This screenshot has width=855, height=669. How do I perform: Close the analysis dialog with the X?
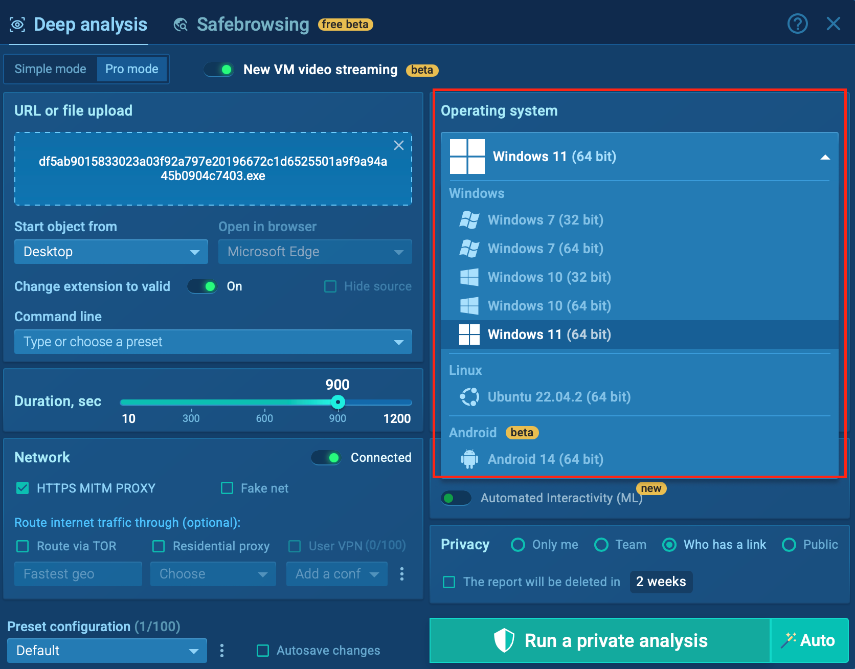pyautogui.click(x=834, y=24)
